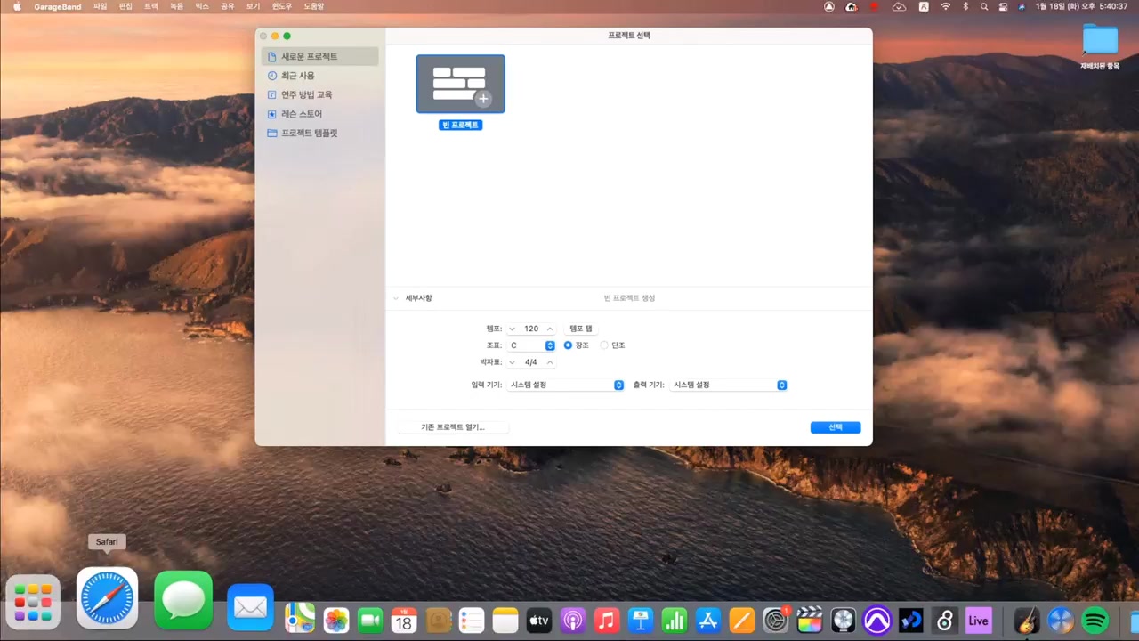
Task: Launch Ableton Live from the Dock
Action: click(x=978, y=620)
